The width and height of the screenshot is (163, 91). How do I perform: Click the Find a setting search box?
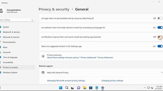(x=17, y=20)
